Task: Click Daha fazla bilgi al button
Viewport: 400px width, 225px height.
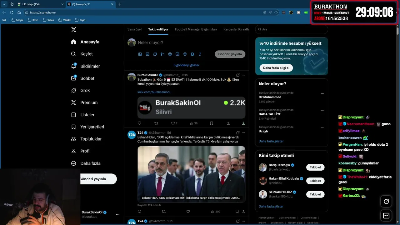Action: (276, 68)
